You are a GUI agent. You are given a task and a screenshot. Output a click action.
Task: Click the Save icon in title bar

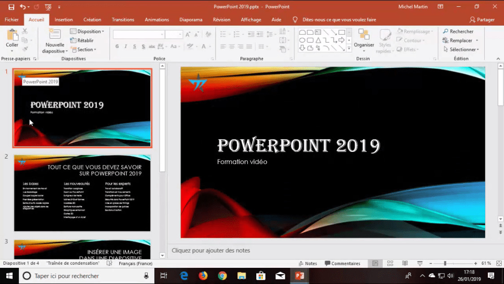(11, 7)
